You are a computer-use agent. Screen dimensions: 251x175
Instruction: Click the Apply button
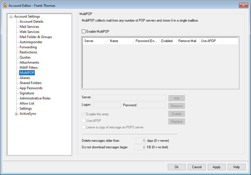217,167
